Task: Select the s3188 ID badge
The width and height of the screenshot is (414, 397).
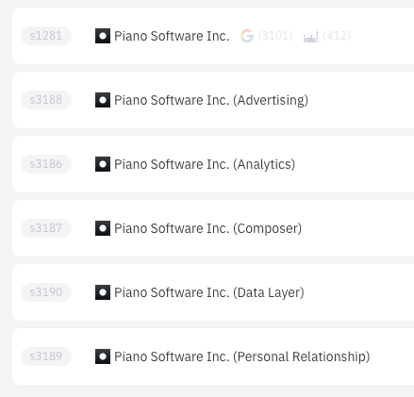Action: click(x=46, y=100)
